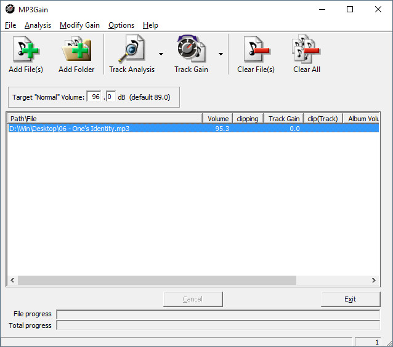Open the Analysis menu
393x347 pixels.
[38, 25]
